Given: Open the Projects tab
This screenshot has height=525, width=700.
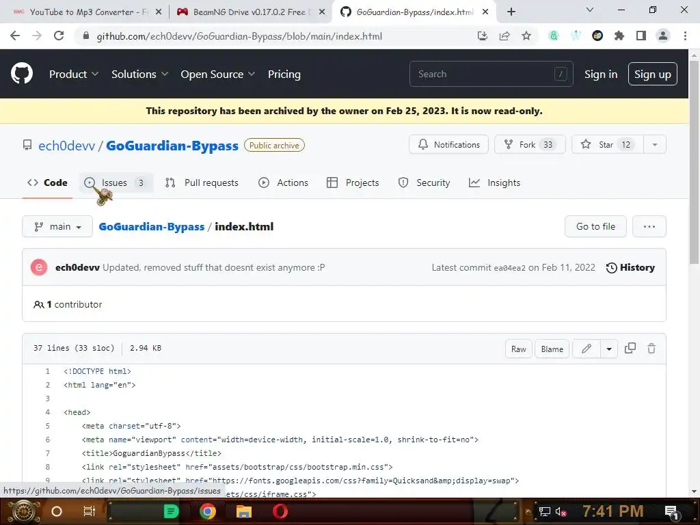Looking at the screenshot, I should [x=353, y=183].
